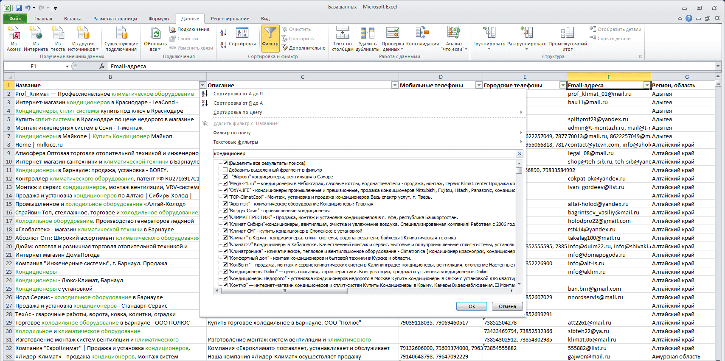Click insert function fx icon
Image resolution: width=725 pixels, height=361 pixels.
pos(102,66)
